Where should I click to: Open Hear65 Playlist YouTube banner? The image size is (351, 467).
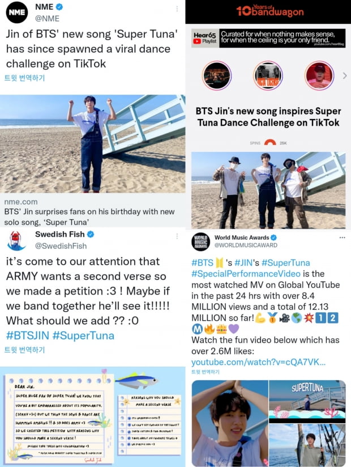click(268, 38)
